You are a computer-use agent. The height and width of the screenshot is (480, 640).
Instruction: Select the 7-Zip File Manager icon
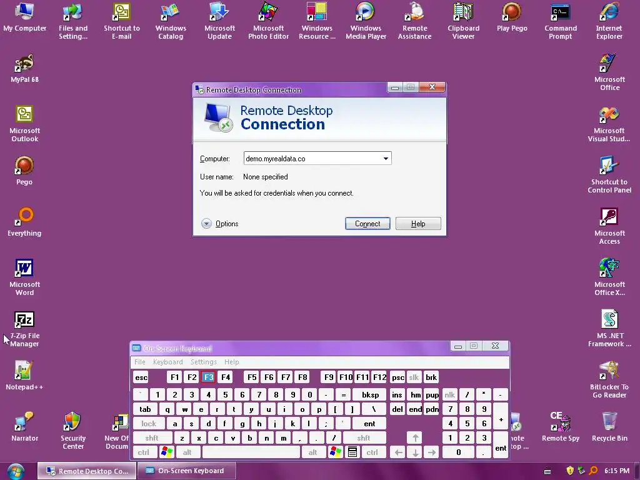(x=24, y=329)
